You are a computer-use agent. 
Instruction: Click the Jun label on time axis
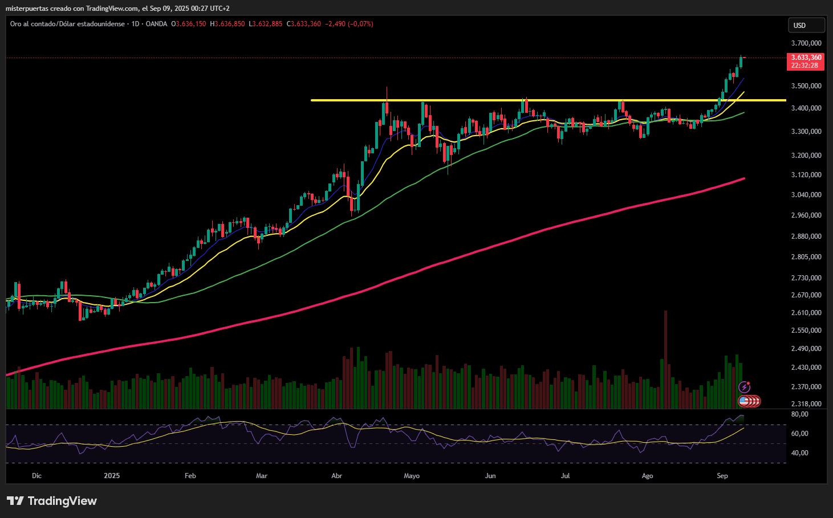click(490, 476)
